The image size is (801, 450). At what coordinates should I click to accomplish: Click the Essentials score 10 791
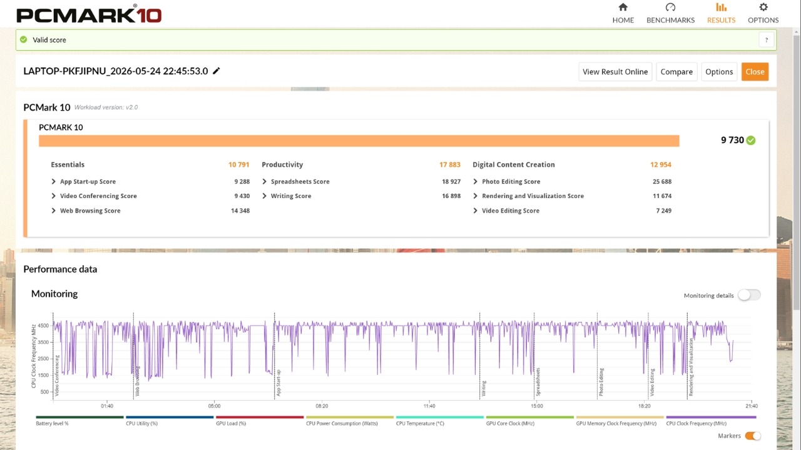coord(239,164)
